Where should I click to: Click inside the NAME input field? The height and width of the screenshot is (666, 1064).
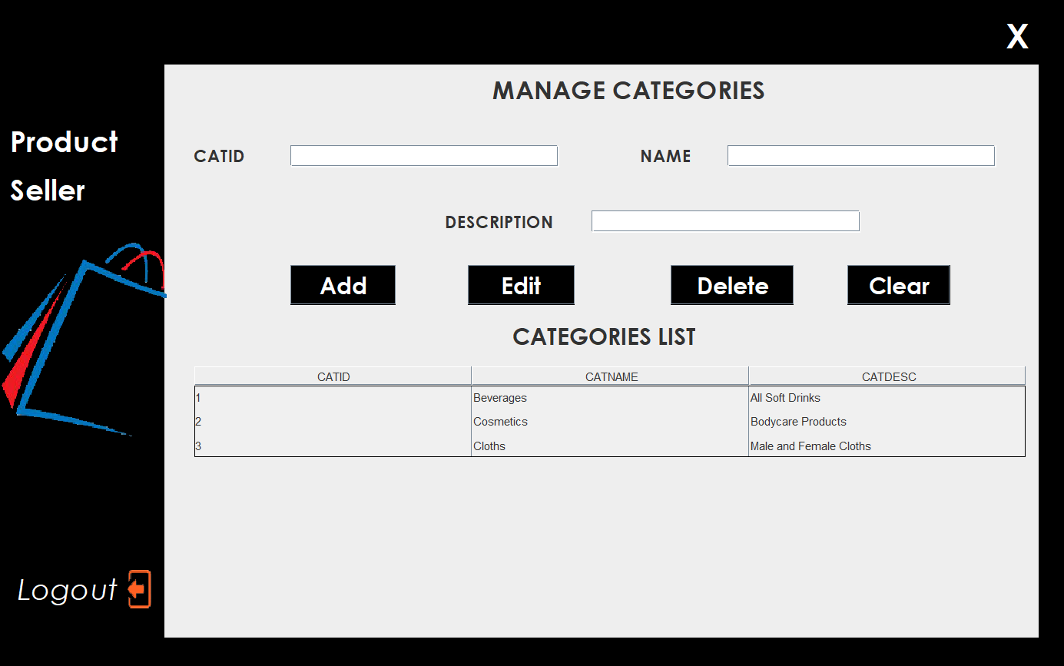(x=860, y=155)
